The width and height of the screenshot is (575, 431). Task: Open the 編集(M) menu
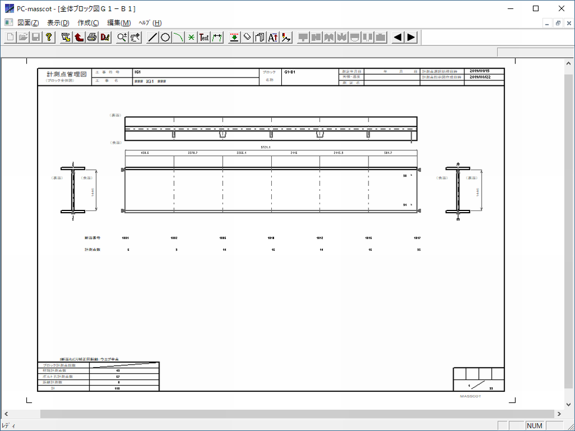(118, 23)
